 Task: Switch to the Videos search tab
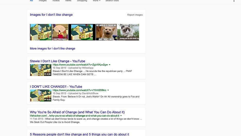(56, 1)
